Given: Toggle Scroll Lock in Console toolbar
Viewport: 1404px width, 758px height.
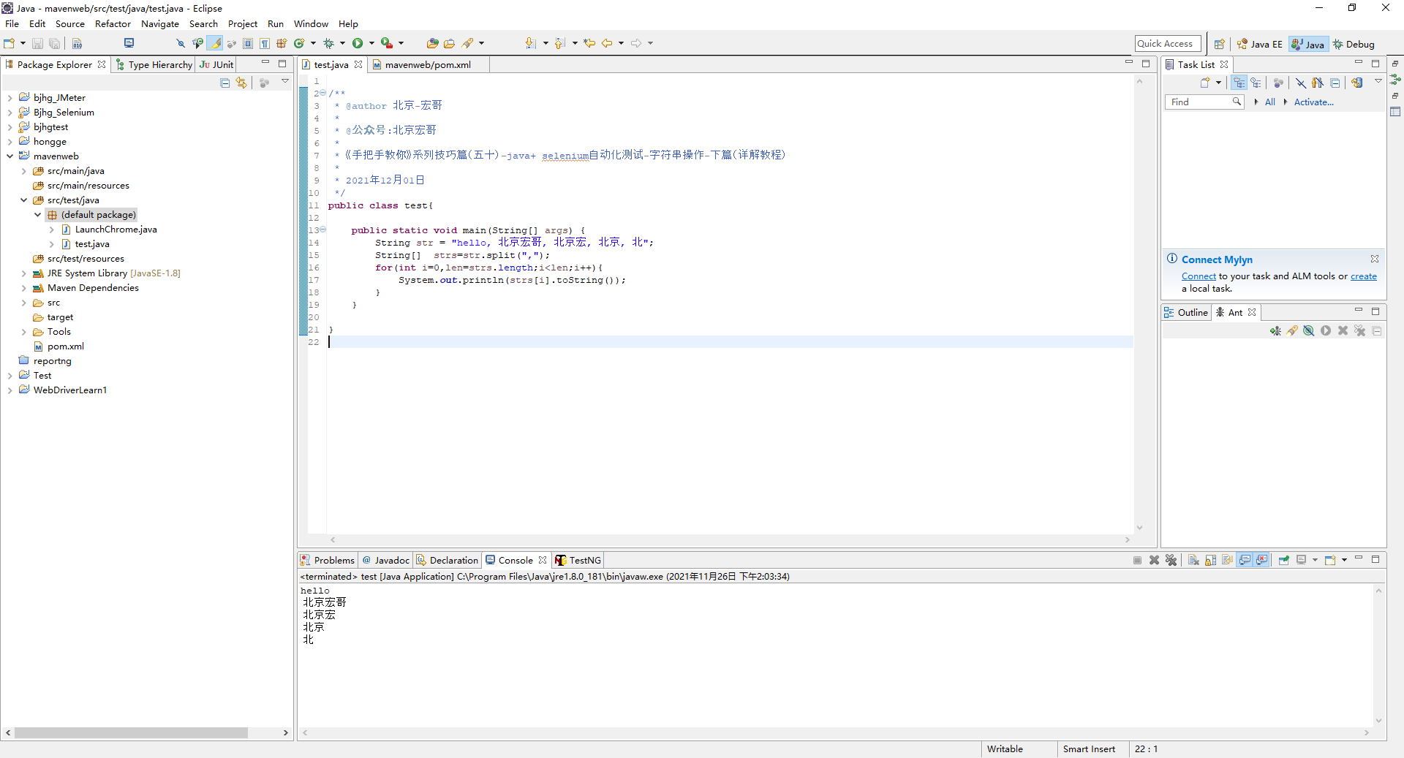Looking at the screenshot, I should coord(1211,560).
